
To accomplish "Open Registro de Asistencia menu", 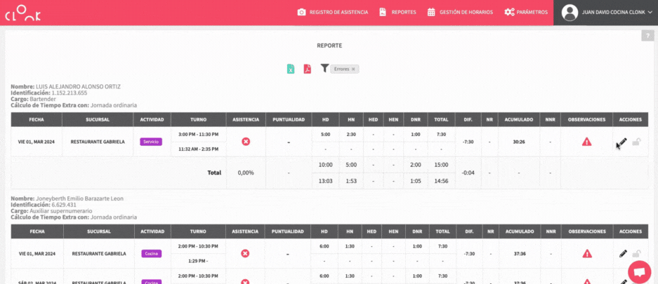I will tap(334, 13).
